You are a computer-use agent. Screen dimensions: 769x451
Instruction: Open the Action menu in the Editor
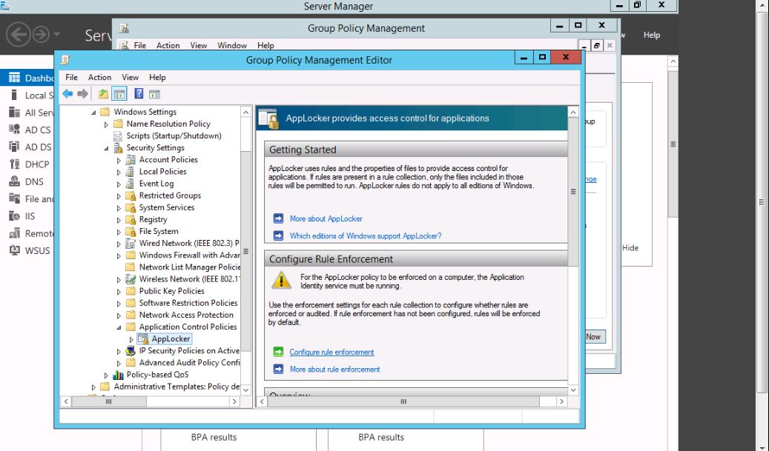99,77
